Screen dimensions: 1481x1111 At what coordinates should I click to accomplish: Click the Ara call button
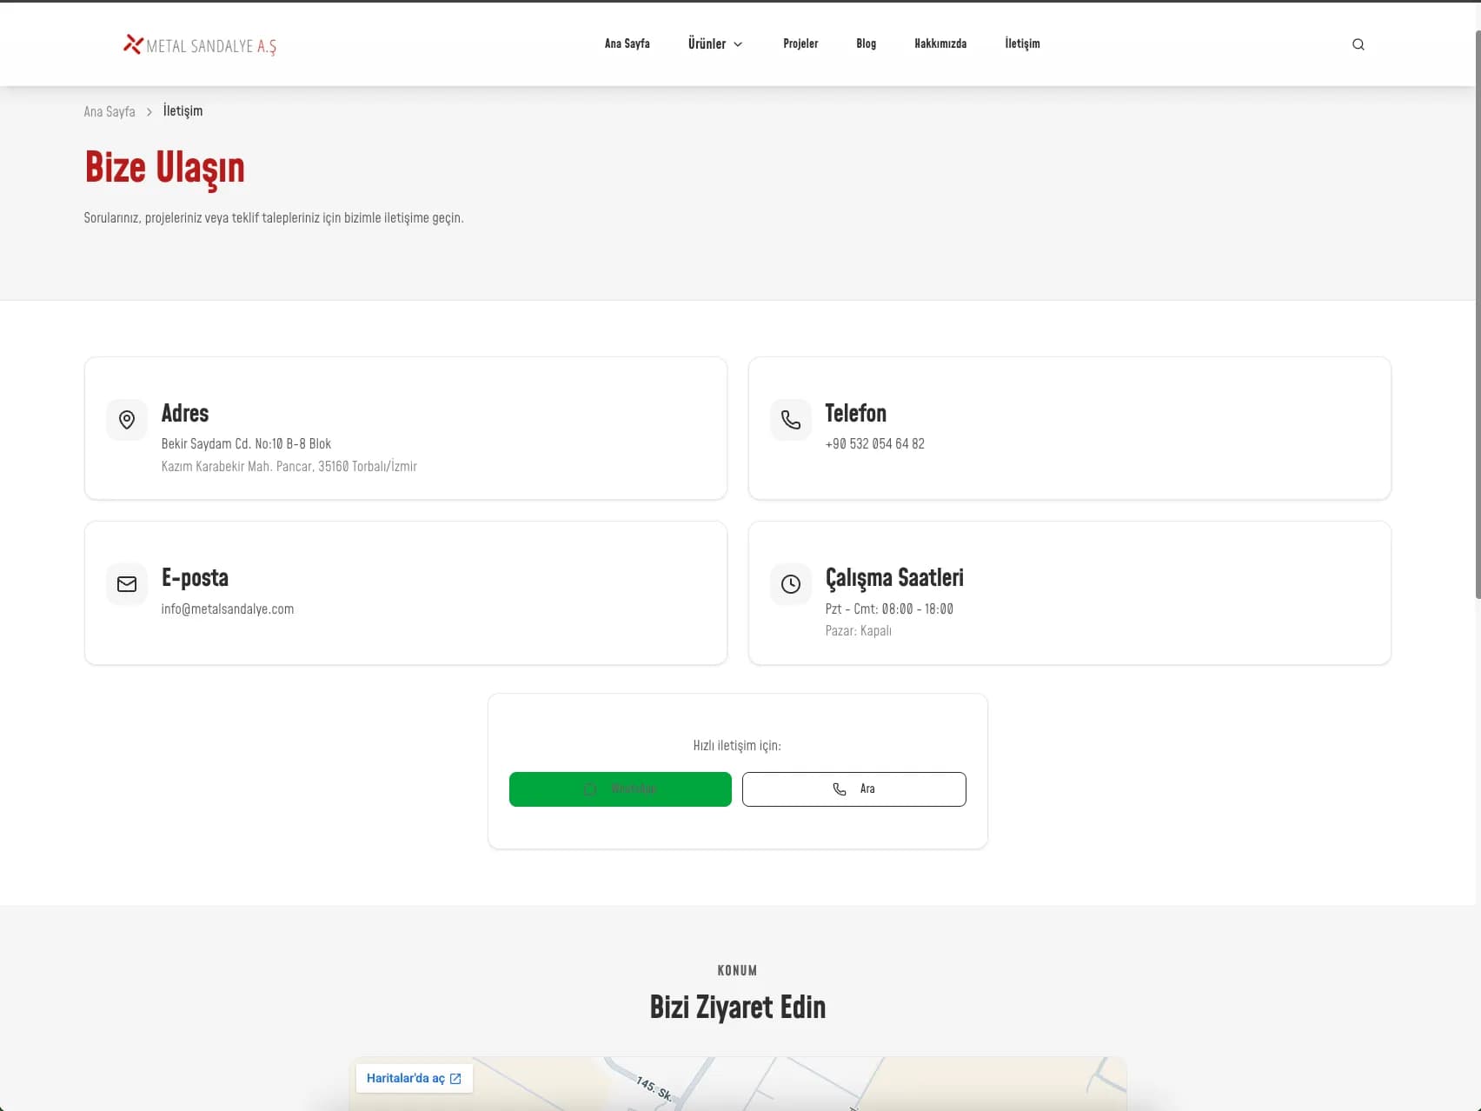pyautogui.click(x=854, y=789)
